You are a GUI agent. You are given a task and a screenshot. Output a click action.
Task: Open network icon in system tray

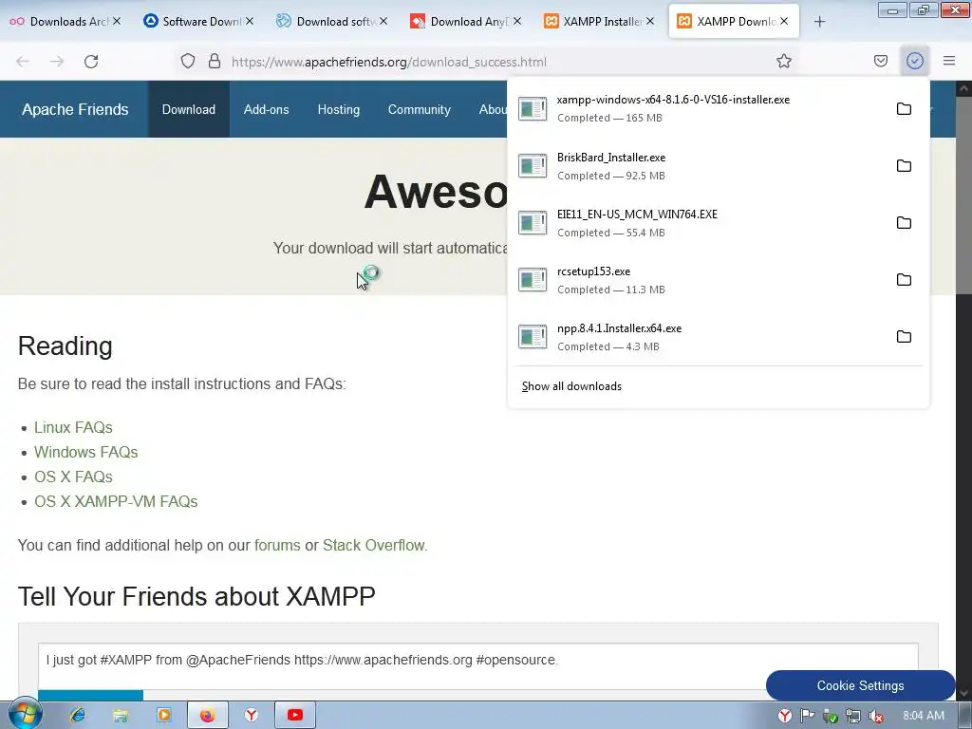click(x=853, y=716)
